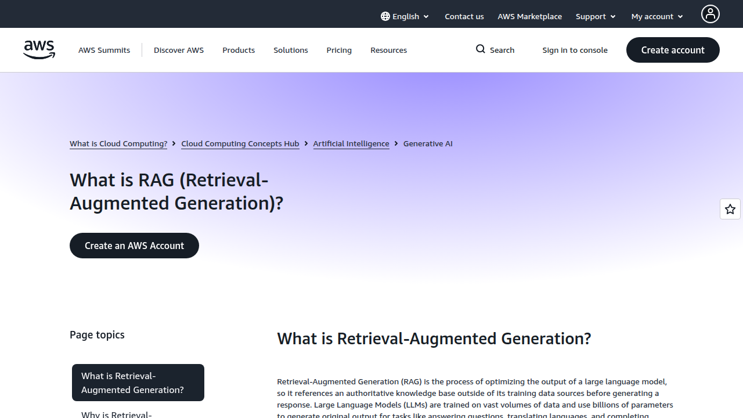Open Cloud Computing Concepts Hub breadcrumb
This screenshot has width=743, height=418.
(240, 143)
